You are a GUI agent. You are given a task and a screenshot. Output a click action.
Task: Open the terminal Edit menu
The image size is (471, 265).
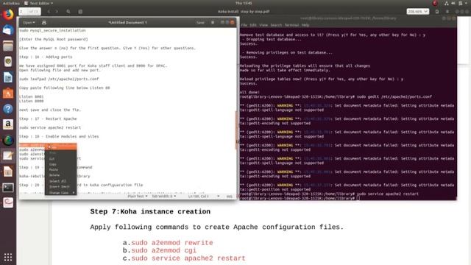(x=253, y=25)
